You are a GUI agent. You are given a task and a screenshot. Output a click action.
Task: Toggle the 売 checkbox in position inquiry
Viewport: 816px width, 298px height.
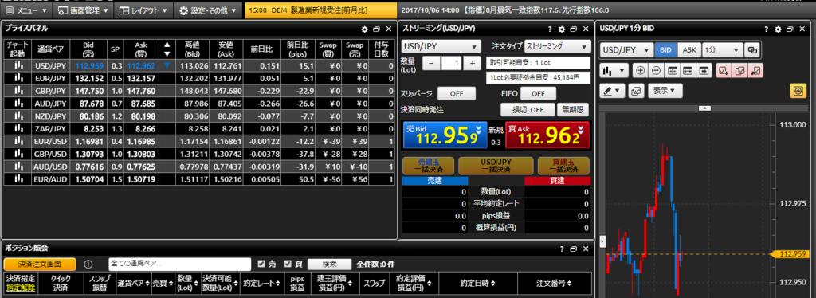point(261,264)
